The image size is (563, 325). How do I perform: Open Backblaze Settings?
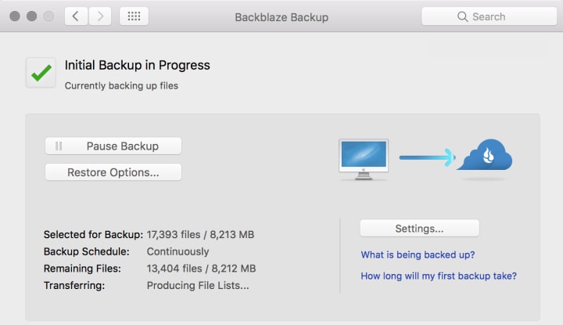[x=419, y=229]
